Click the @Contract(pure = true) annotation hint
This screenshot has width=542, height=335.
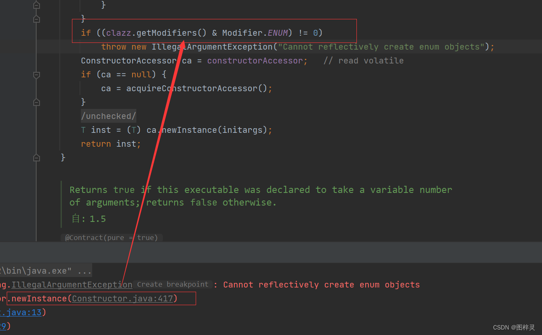(x=112, y=237)
